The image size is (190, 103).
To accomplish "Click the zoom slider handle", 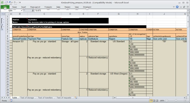I will click(x=176, y=101).
